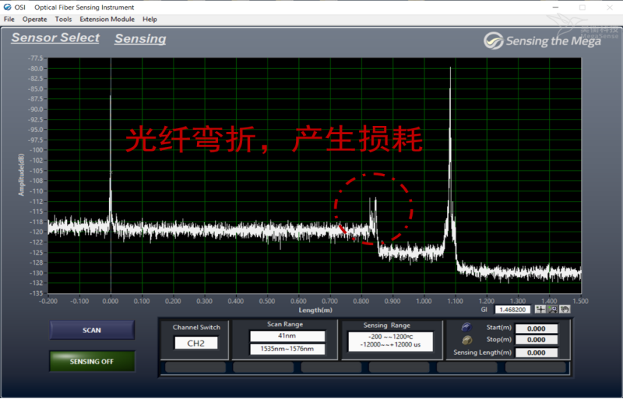The height and width of the screenshot is (399, 623).
Task: Open the File menu
Action: tap(9, 19)
